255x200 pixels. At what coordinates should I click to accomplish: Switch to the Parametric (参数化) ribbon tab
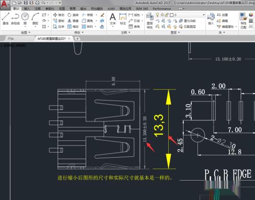point(50,9)
